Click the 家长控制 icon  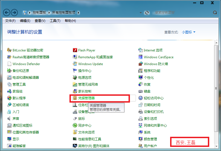point(75,91)
